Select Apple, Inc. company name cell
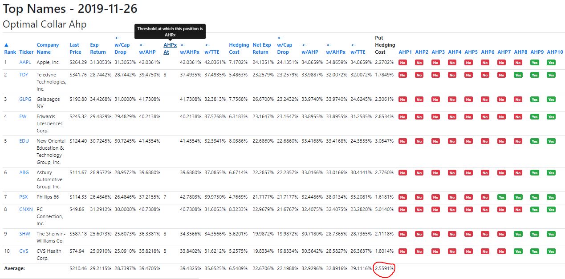The image size is (565, 279). point(48,62)
